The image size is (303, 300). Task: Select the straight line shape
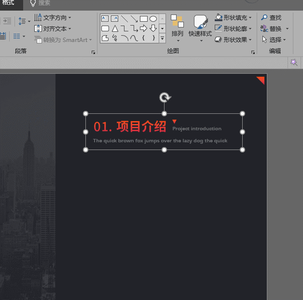coord(124,19)
